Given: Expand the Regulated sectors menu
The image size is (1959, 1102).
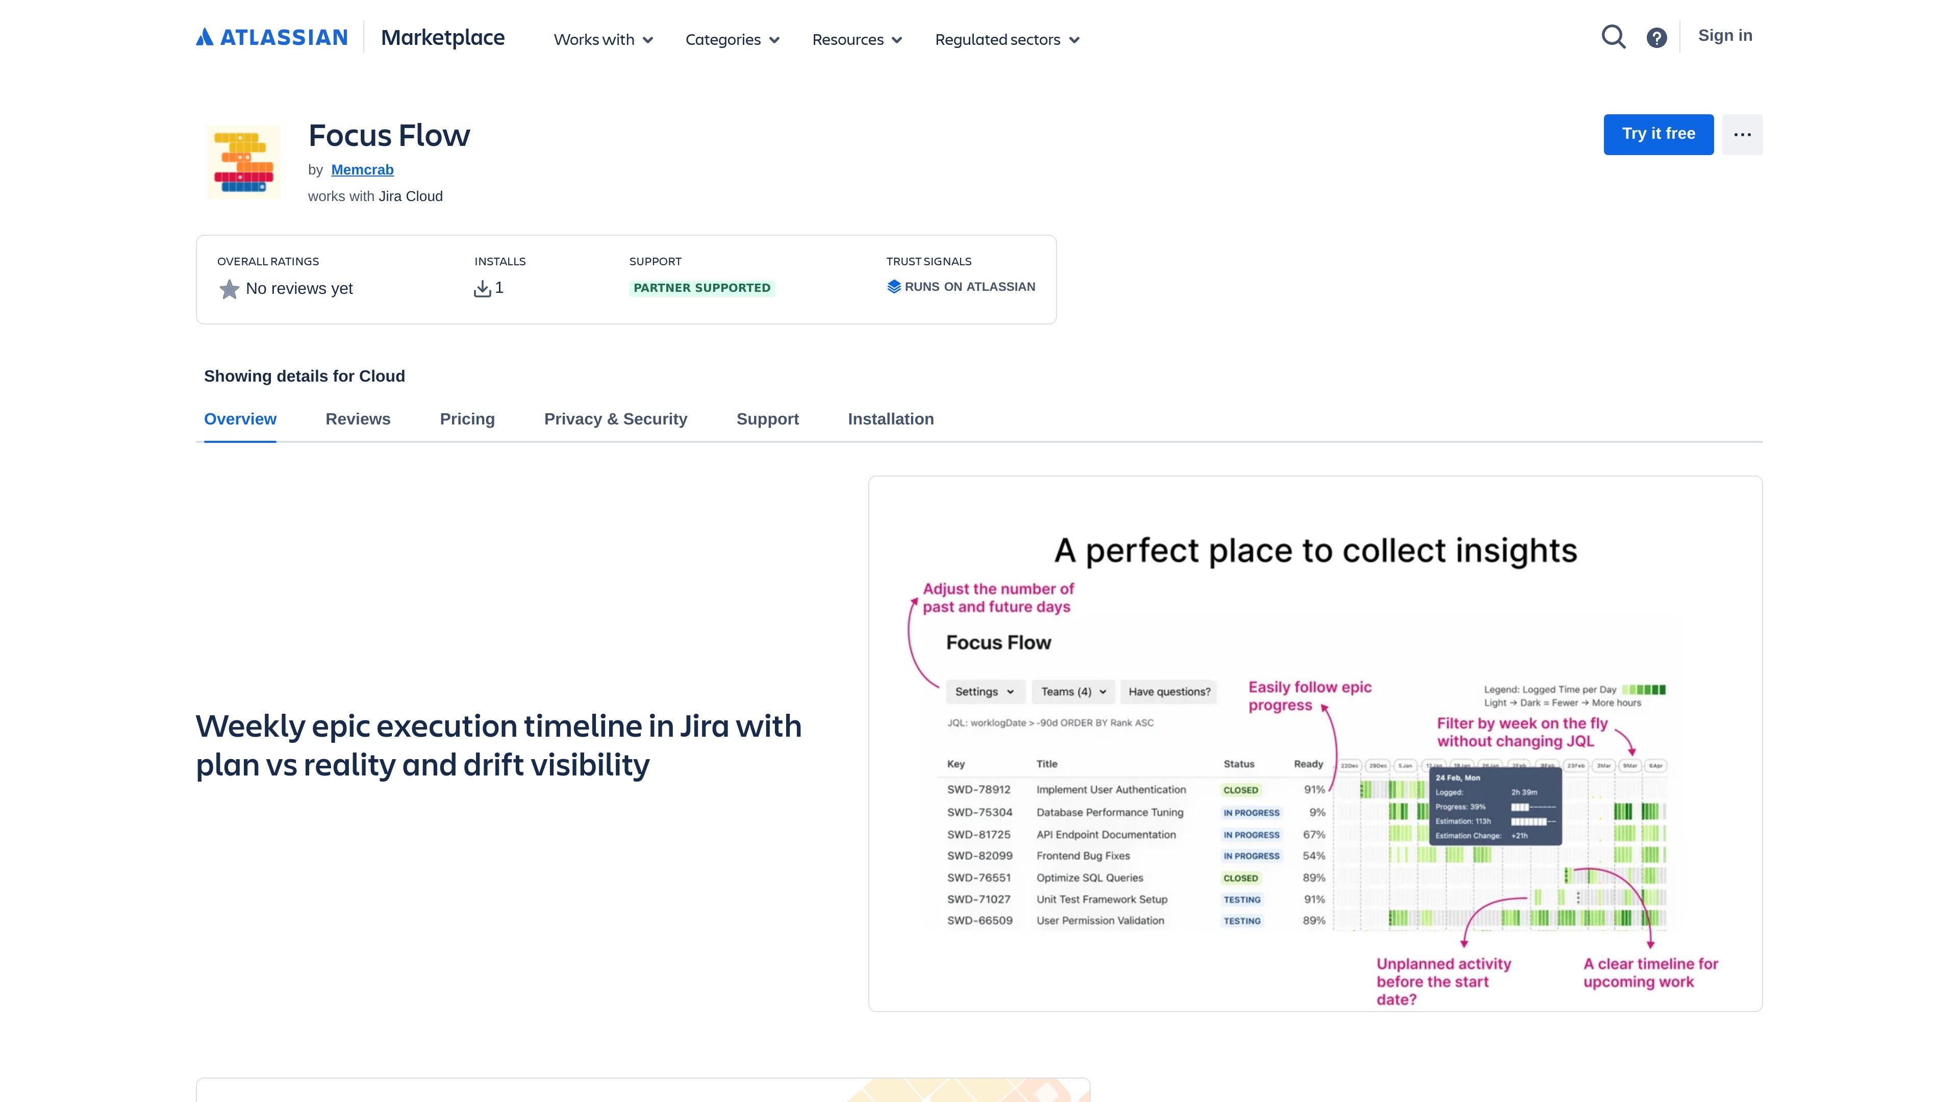Looking at the screenshot, I should click(1007, 40).
